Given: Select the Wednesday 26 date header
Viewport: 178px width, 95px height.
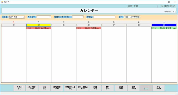Looking at the screenshot, I should click(x=89, y=25).
